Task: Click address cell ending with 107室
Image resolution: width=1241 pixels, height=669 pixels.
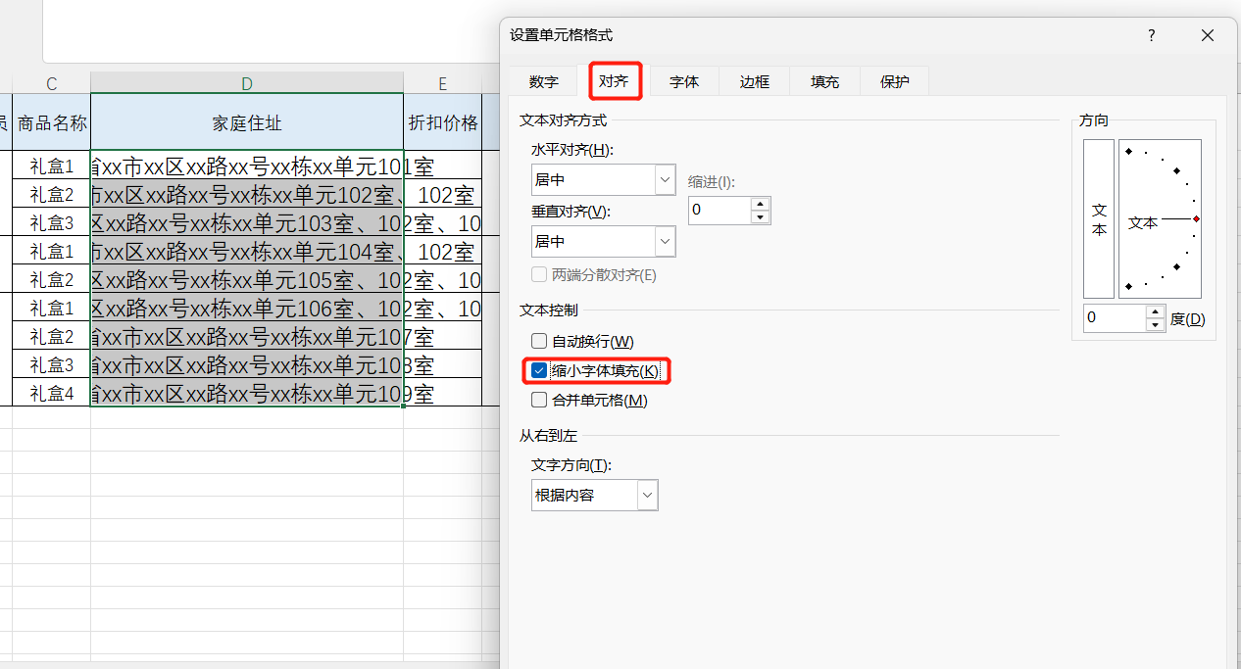Action: tap(247, 337)
